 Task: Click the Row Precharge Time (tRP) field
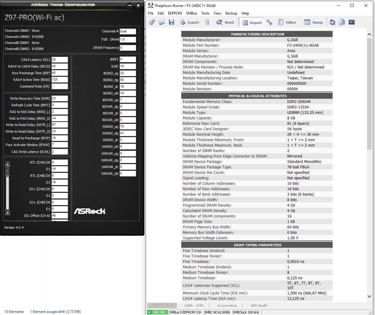60,73
